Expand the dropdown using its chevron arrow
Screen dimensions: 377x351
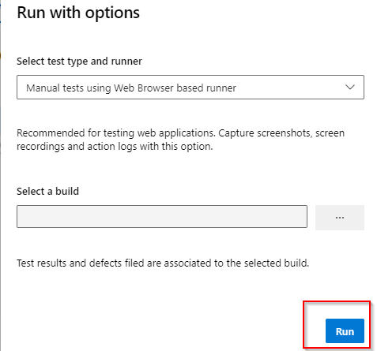(350, 87)
